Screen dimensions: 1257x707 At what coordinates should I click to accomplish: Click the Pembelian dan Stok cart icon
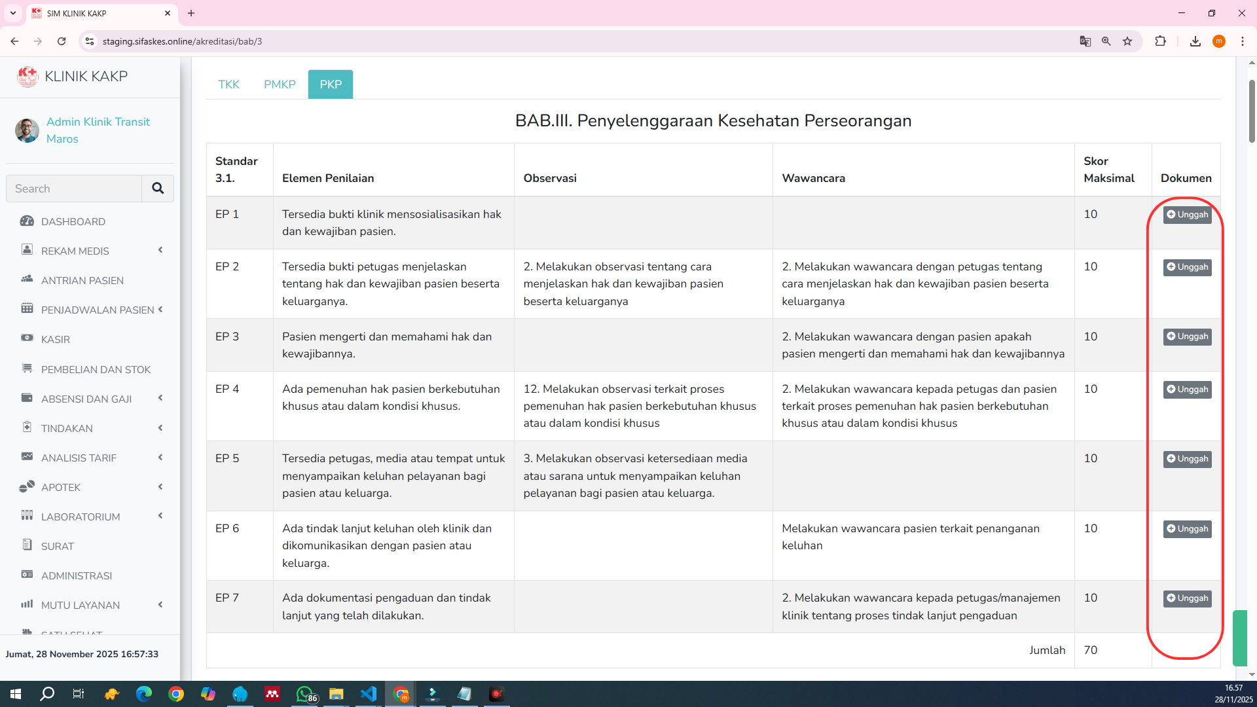coord(27,369)
